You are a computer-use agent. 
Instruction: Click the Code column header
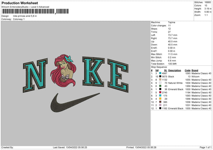pyautogui.click(x=187, y=70)
